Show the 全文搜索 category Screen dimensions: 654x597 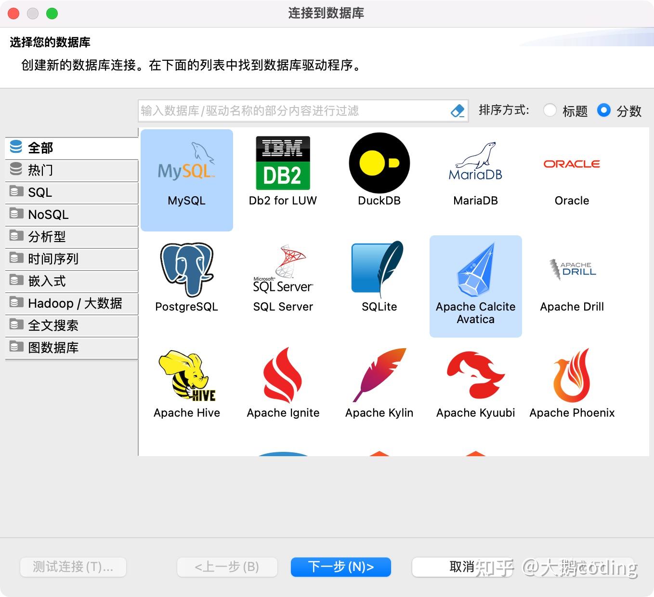click(71, 326)
